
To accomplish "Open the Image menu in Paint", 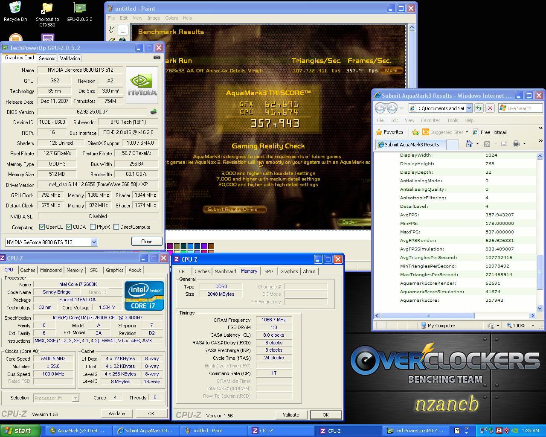I will (154, 18).
